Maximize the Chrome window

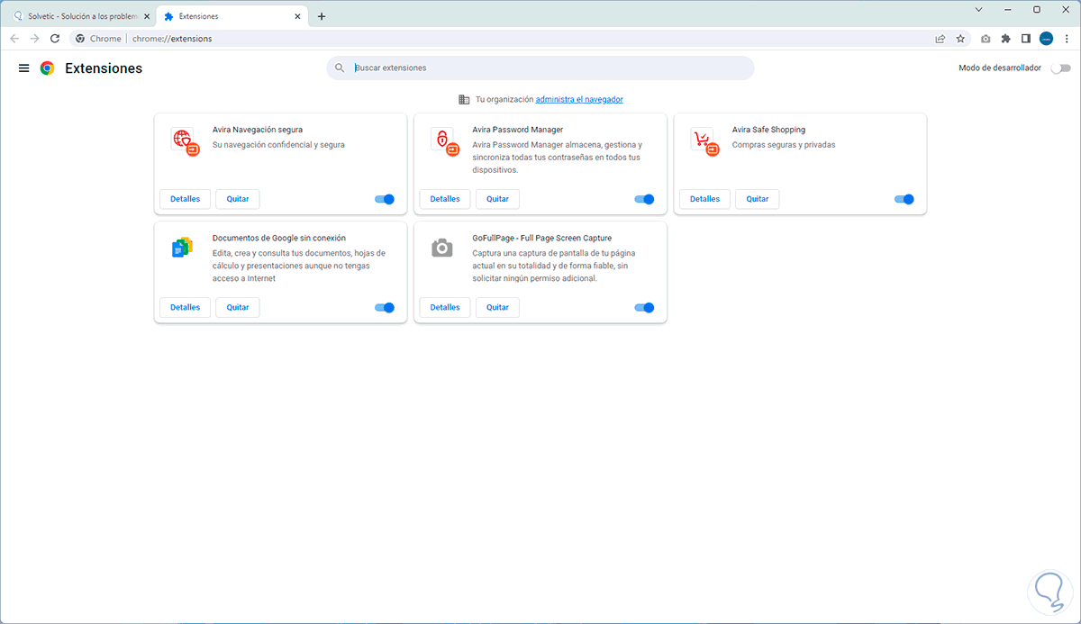tap(1037, 9)
